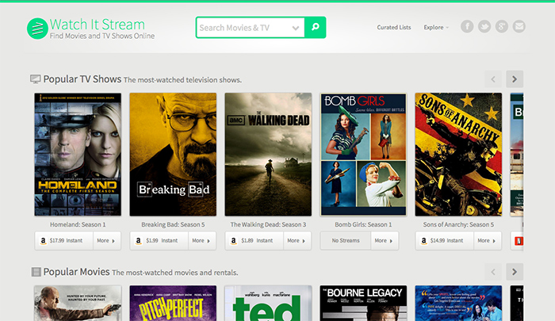Open the Twitter social icon
555x321 pixels.
(x=484, y=26)
